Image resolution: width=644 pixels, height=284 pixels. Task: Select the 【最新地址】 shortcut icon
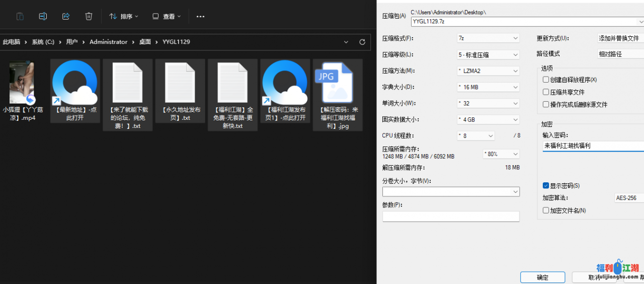point(75,83)
